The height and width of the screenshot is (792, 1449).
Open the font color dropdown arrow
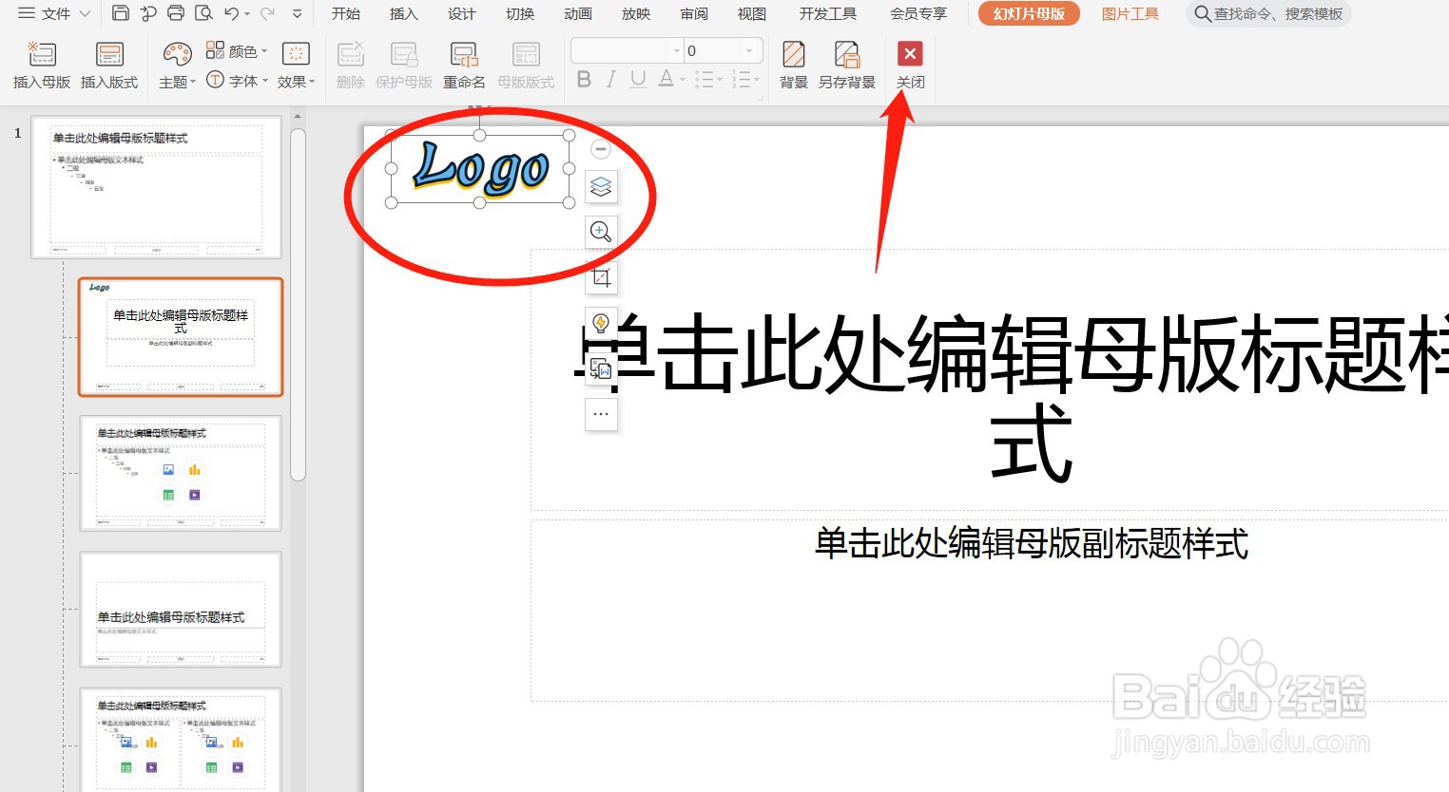click(683, 80)
